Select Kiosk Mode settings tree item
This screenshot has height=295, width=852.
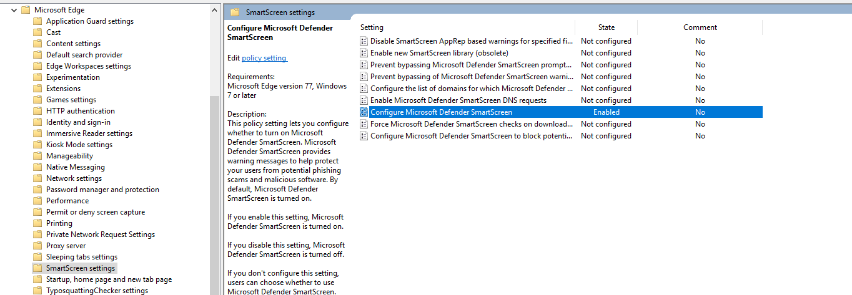(x=79, y=145)
